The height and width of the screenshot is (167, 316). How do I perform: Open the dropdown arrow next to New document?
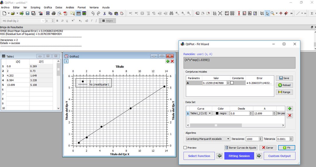tap(9, 13)
